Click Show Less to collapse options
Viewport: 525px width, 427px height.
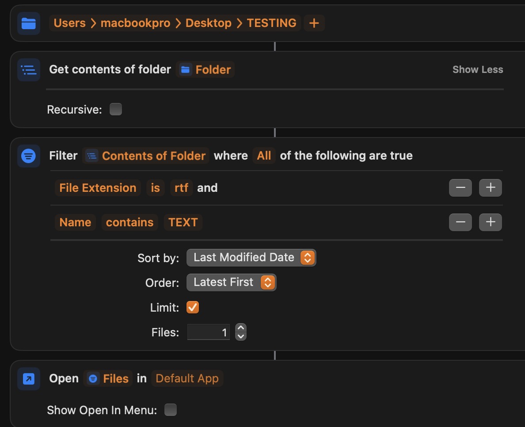[x=477, y=70]
